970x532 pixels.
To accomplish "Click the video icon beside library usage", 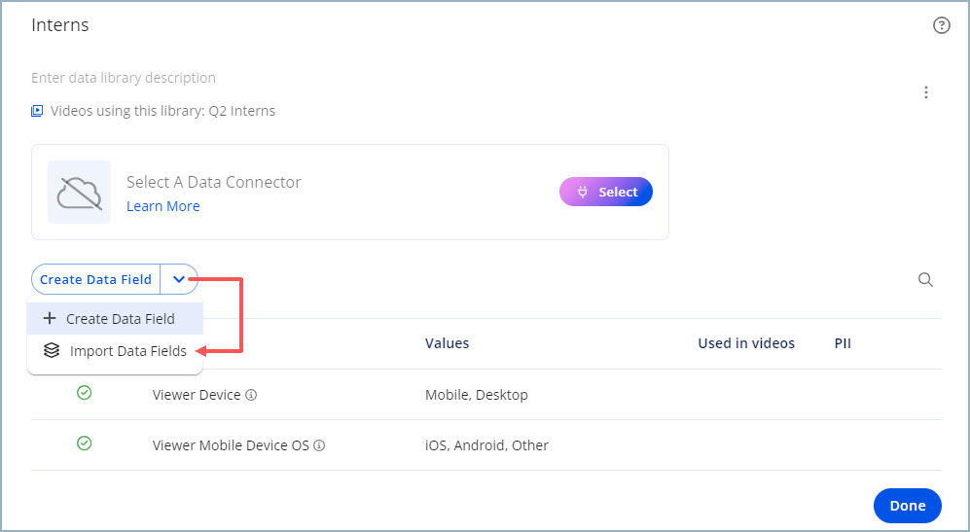I will [x=37, y=111].
